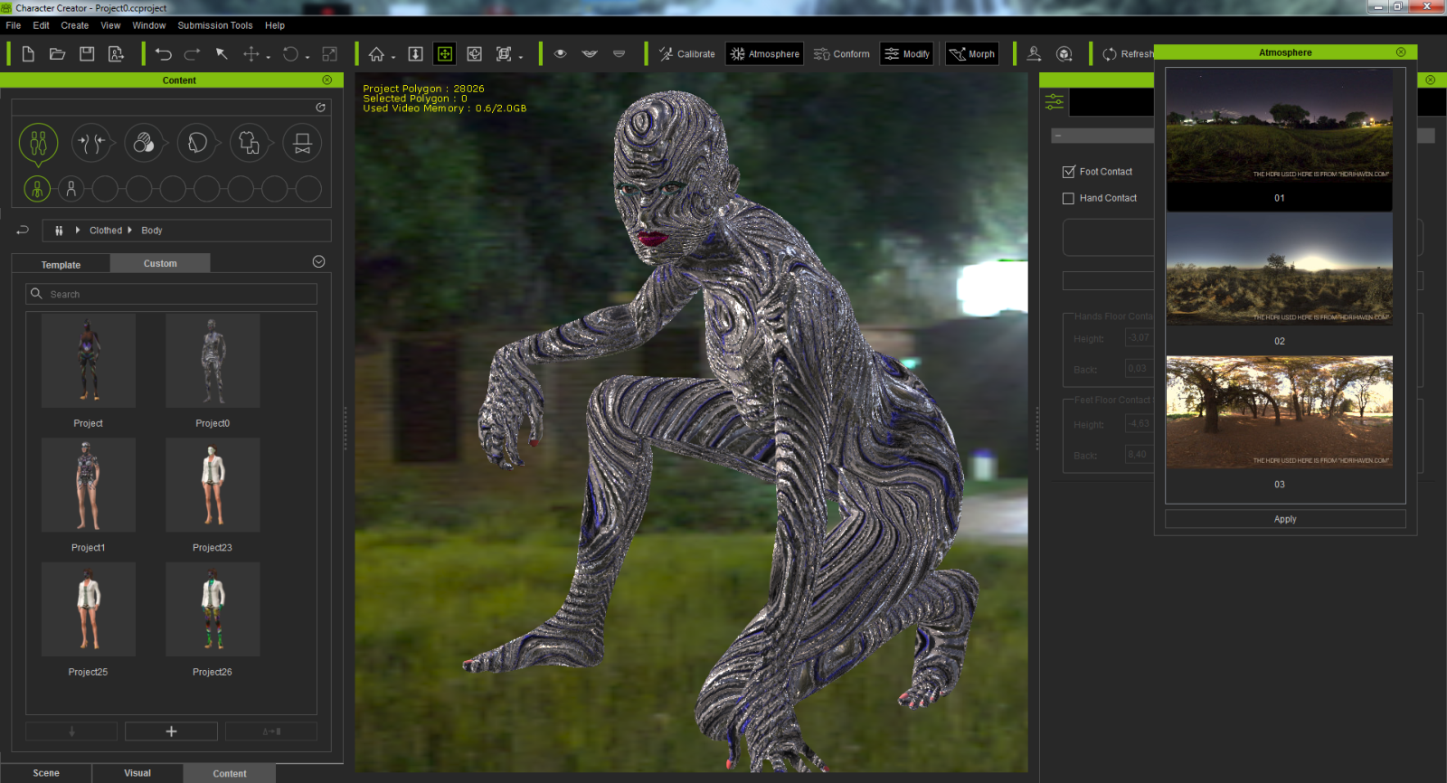The height and width of the screenshot is (783, 1447).
Task: Select the body Morph category icon
Action: pyautogui.click(x=91, y=143)
